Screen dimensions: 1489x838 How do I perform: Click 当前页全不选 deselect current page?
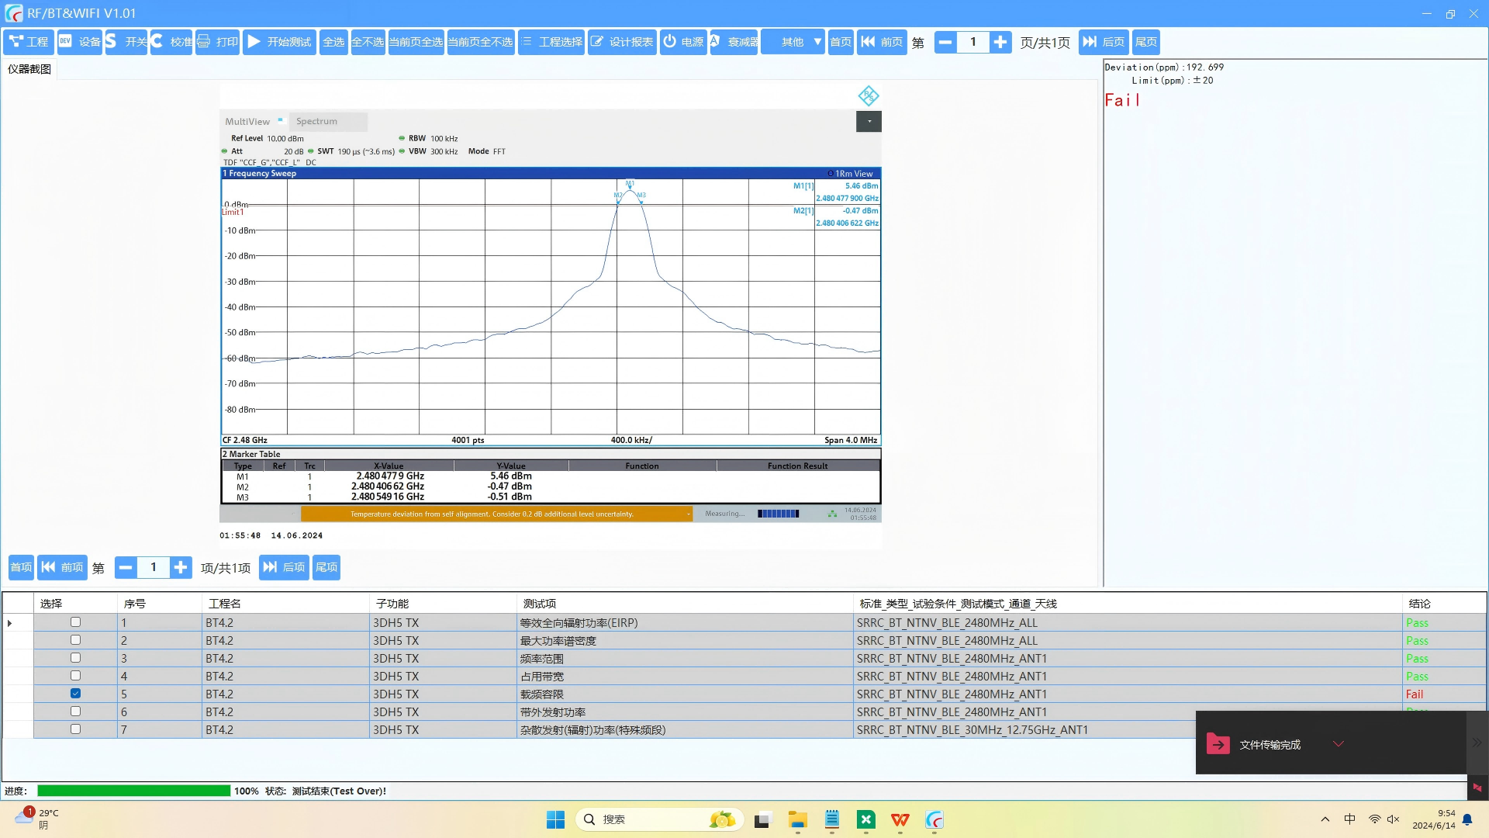click(481, 42)
